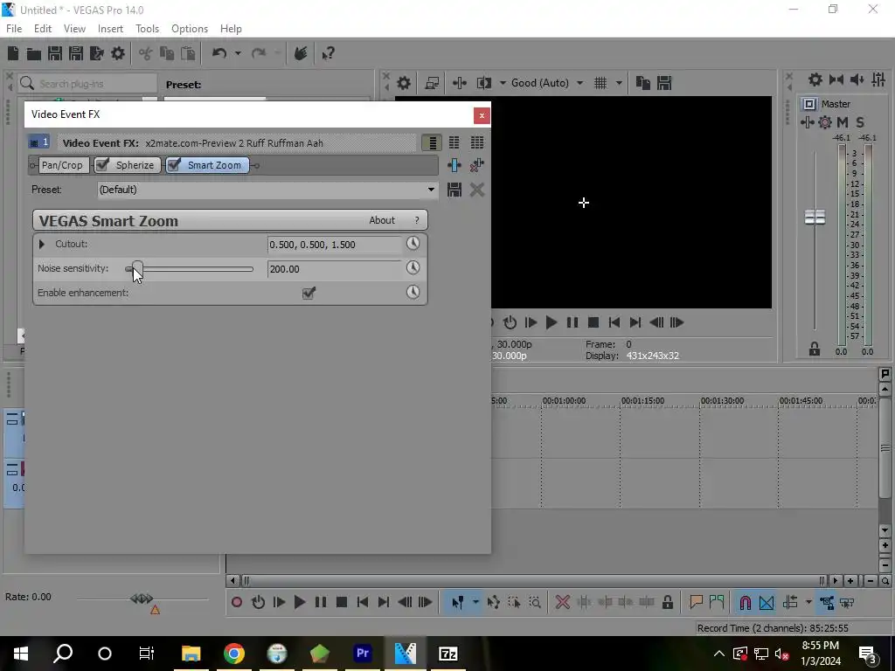Insert Marker icon in timeline toolbar

coord(696,602)
